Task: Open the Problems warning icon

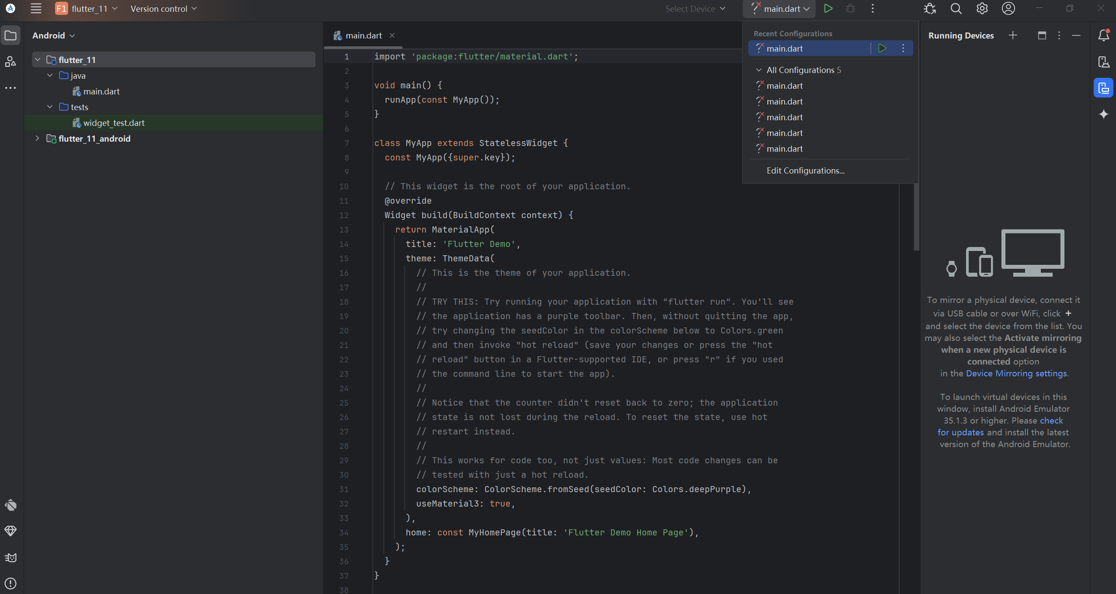Action: 10,584
